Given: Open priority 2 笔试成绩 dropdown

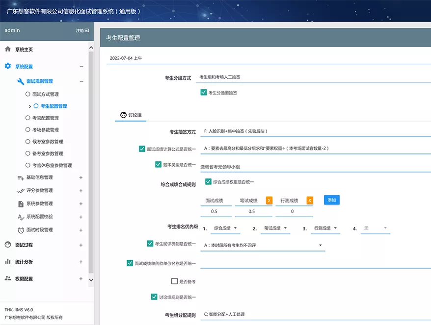Looking at the screenshot, I should coord(275,228).
